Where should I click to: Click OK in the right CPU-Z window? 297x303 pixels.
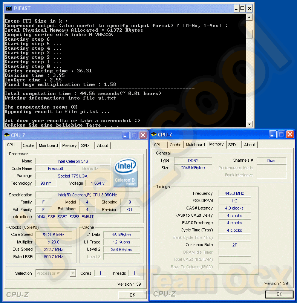pos(279,294)
